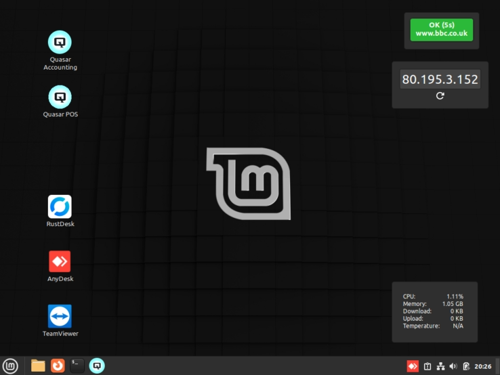Click the power manager battery tray icon
Screen dimensions: 500x375
(466, 366)
